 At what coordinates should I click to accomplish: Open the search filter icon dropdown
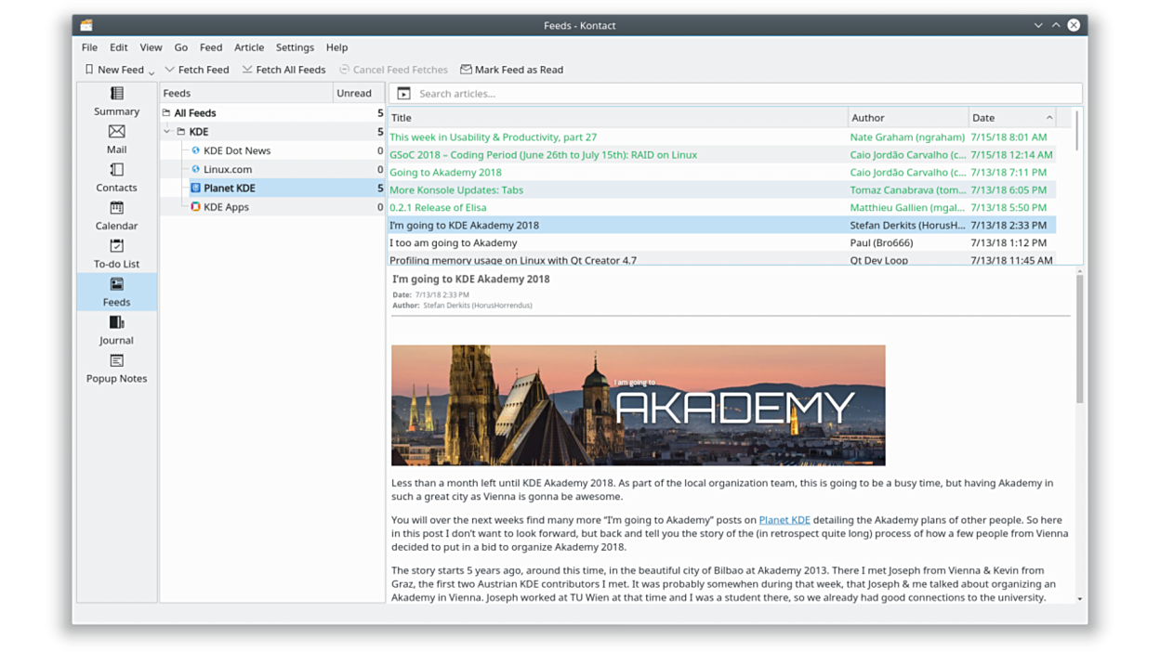pyautogui.click(x=403, y=94)
